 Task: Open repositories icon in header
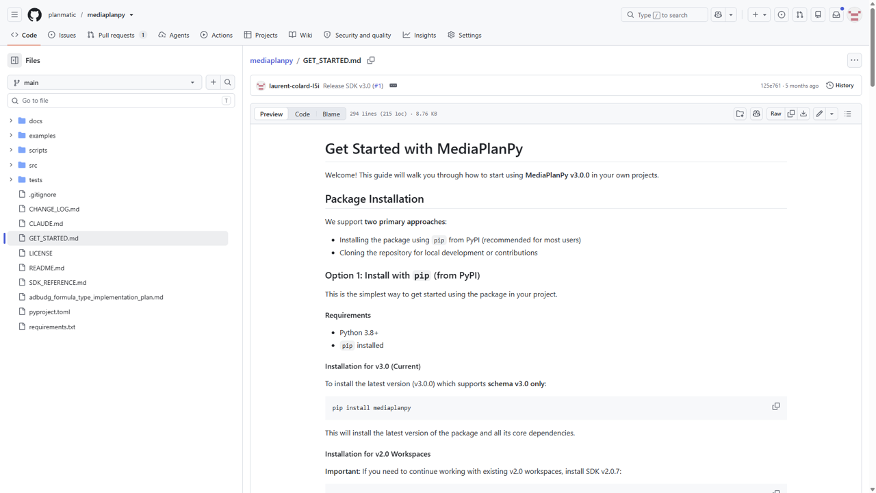coord(818,14)
